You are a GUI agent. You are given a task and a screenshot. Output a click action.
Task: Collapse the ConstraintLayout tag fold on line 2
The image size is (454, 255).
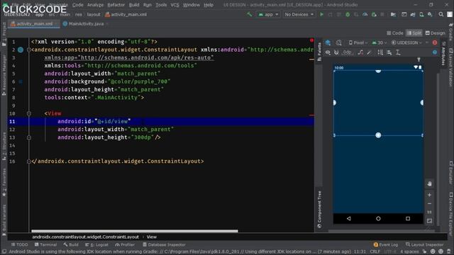[x=28, y=50]
